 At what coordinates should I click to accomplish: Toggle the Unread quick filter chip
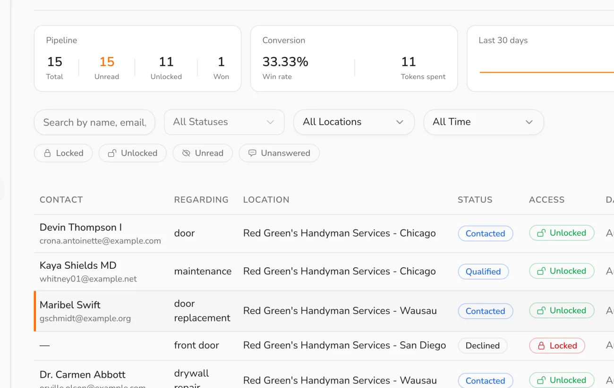pyautogui.click(x=203, y=153)
